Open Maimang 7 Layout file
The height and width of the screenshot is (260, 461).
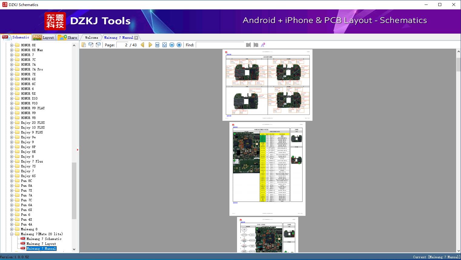click(x=41, y=244)
